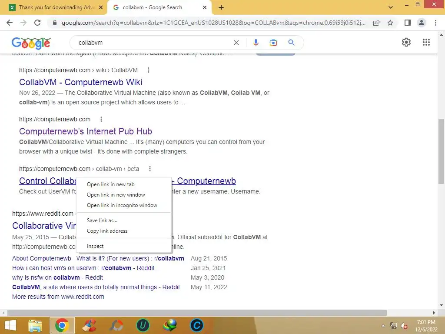Open the Windows Start menu

point(10,325)
